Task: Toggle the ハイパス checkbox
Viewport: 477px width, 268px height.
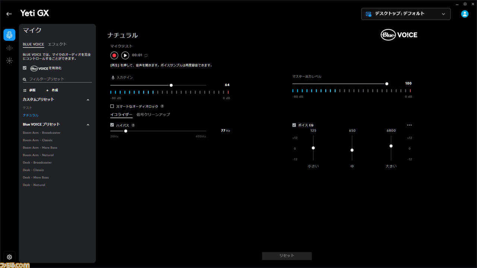Action: 112,125
